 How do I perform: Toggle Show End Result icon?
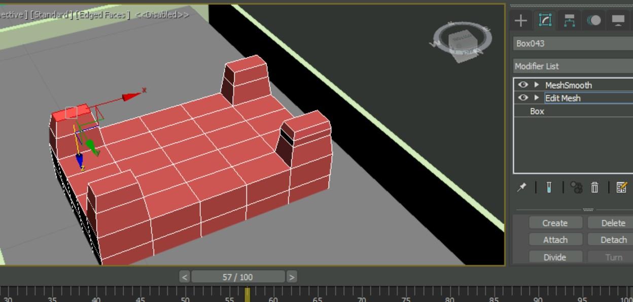point(549,187)
